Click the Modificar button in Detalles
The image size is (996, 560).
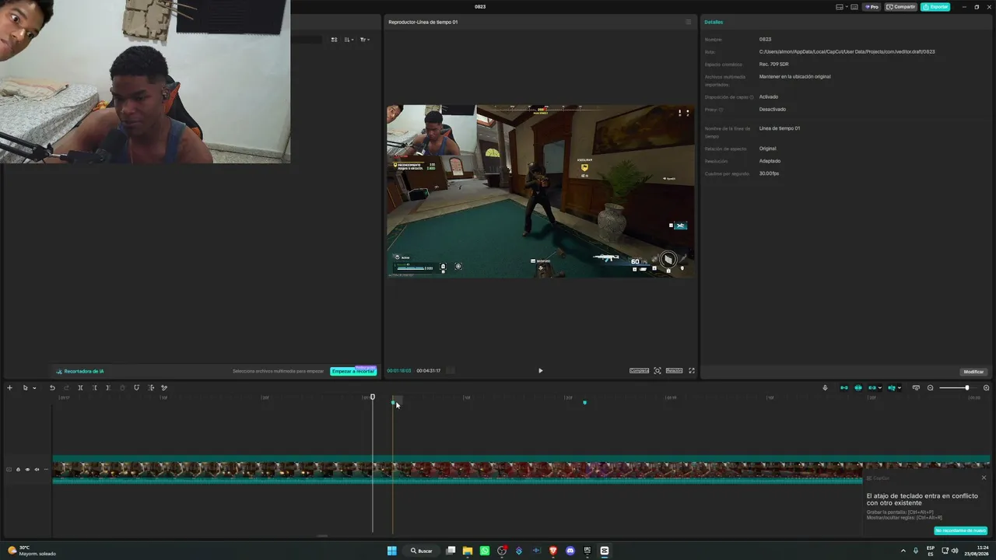[x=973, y=372]
